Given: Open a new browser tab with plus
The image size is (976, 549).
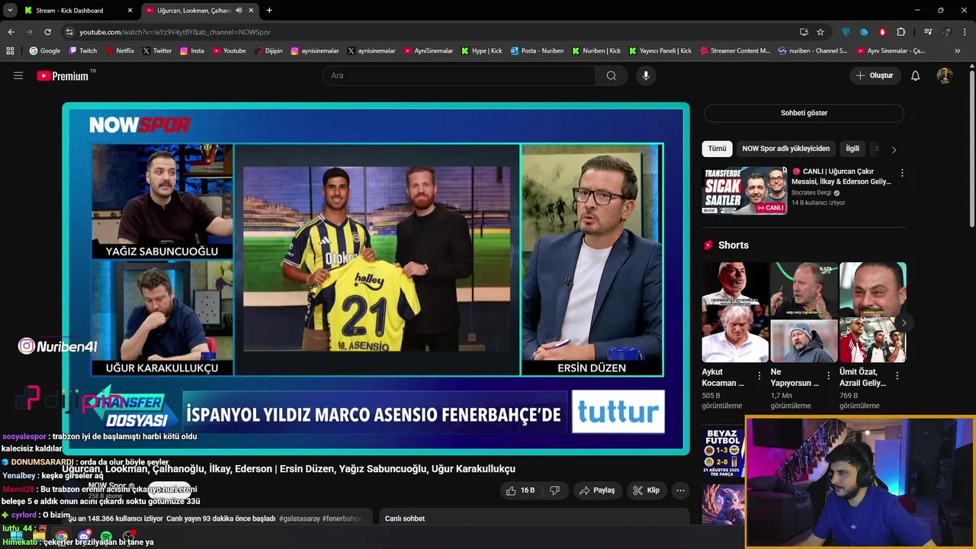Looking at the screenshot, I should pos(269,11).
